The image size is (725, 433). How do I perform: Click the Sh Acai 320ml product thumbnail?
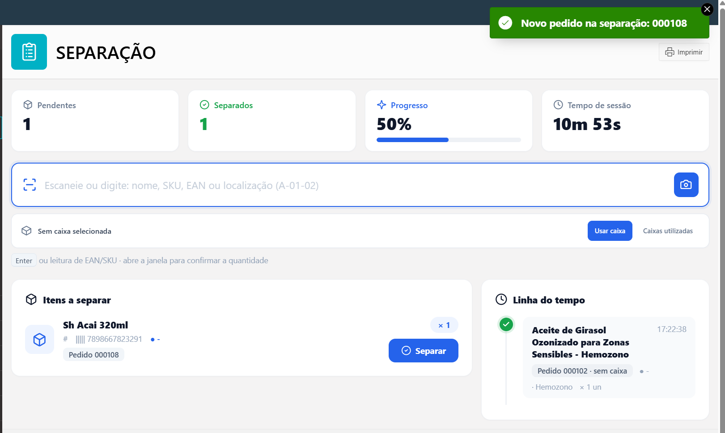(40, 340)
